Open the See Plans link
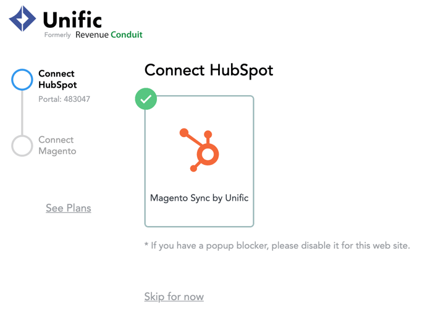The width and height of the screenshot is (425, 318). (69, 208)
